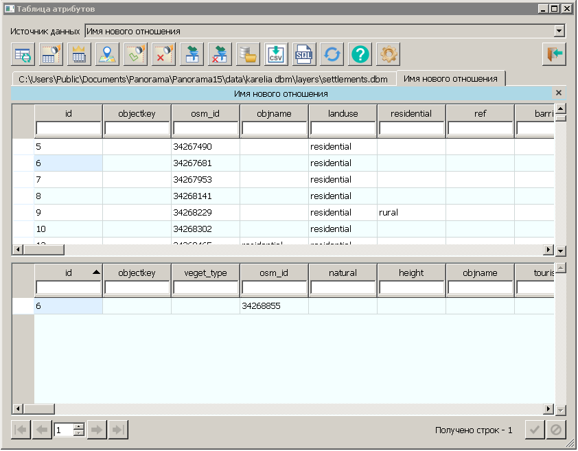
Task: Close the Имя нового отношения panel
Action: click(559, 93)
